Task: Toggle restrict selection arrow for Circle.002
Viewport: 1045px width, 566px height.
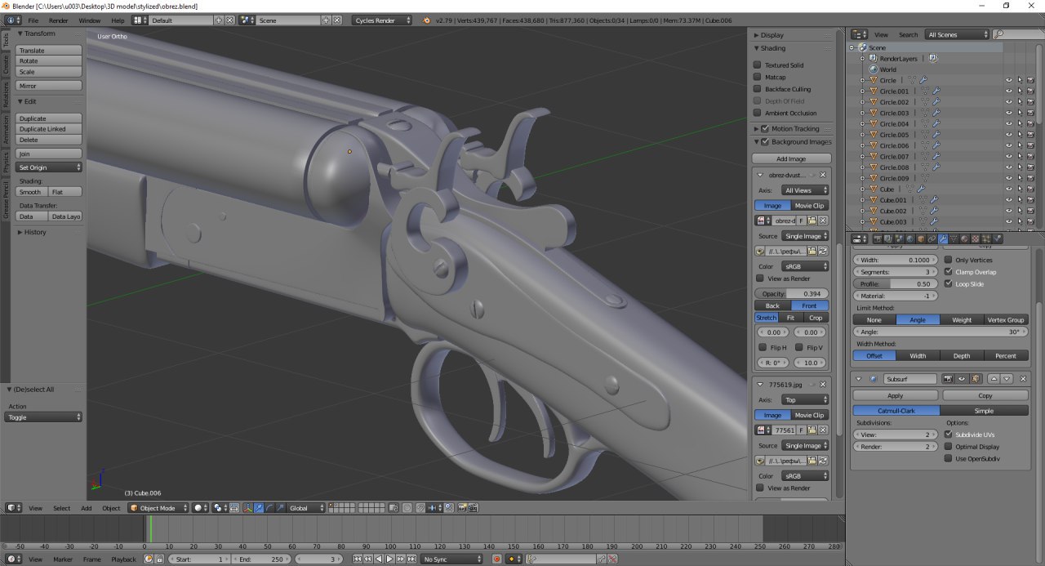Action: click(1020, 102)
